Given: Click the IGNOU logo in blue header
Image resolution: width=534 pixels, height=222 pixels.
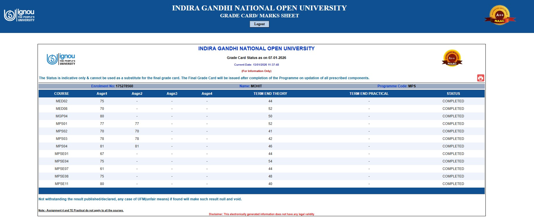Looking at the screenshot, I should 19,15.
